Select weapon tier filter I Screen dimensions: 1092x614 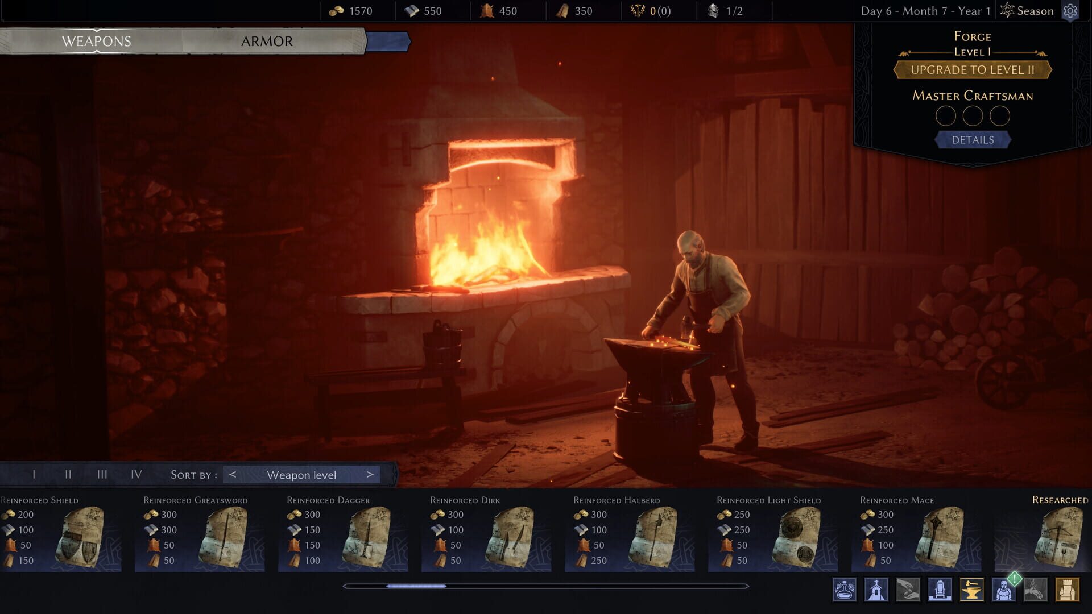[x=34, y=474]
